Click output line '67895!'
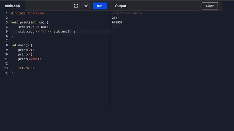Screen dimensions: 234x131 point(117,22)
